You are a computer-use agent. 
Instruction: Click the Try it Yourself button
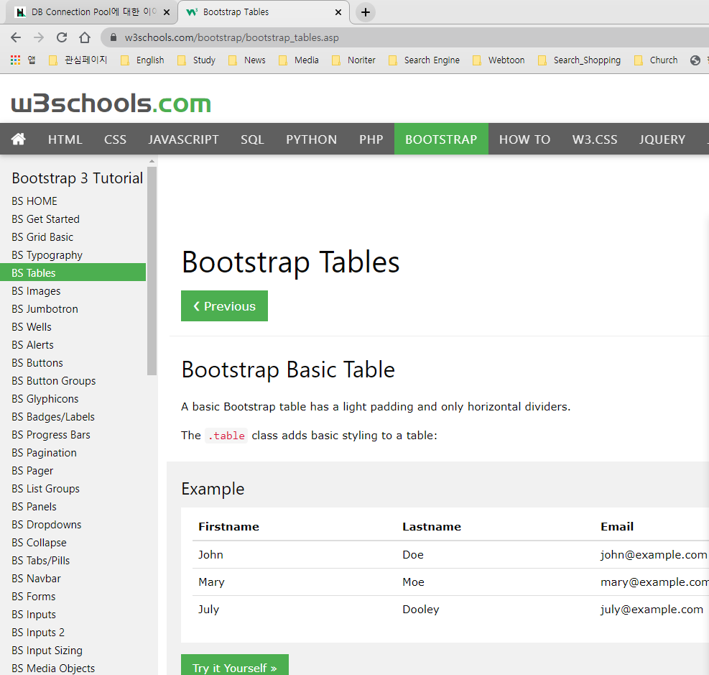click(x=235, y=665)
